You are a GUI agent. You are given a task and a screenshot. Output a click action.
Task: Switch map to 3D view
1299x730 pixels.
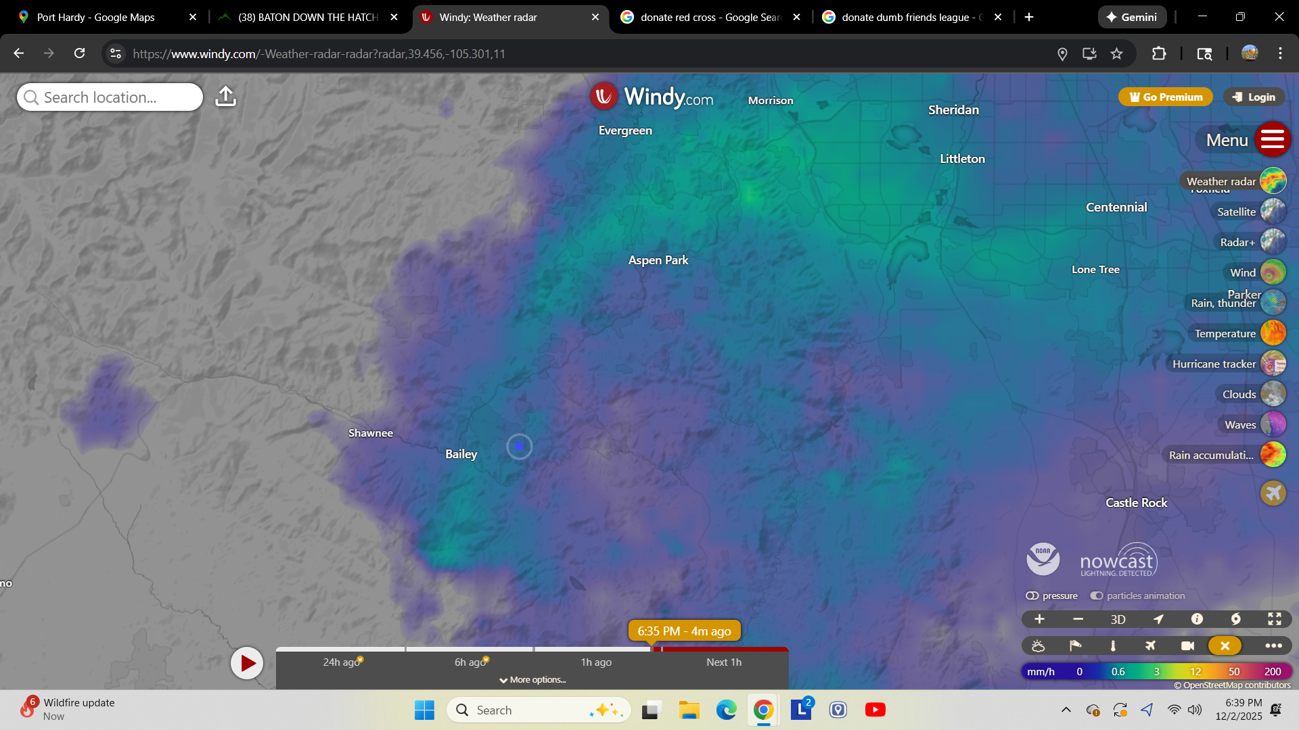point(1118,619)
